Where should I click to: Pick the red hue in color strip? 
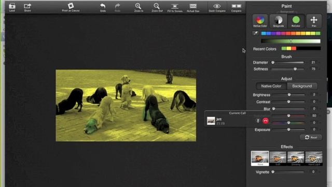point(288,33)
